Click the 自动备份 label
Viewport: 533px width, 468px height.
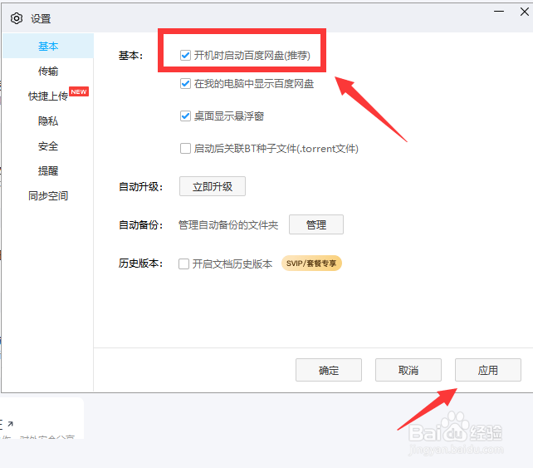point(141,225)
